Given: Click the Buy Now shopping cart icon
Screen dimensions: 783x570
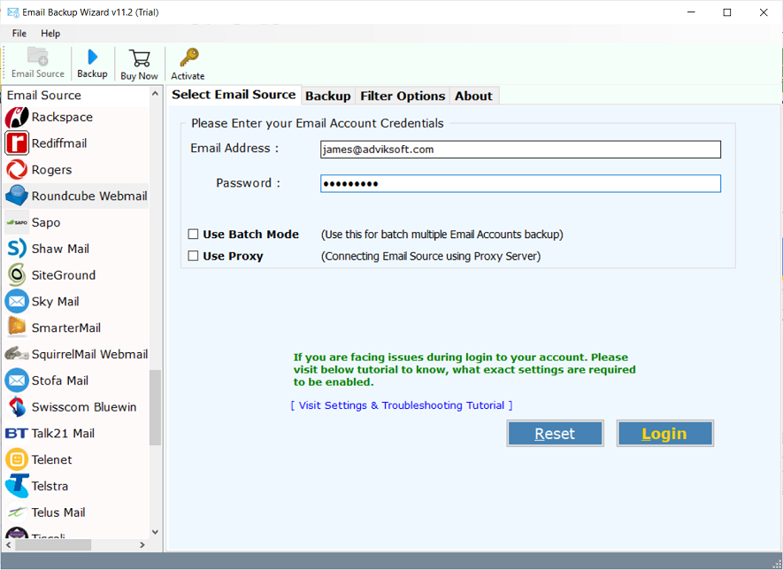Looking at the screenshot, I should [x=139, y=58].
